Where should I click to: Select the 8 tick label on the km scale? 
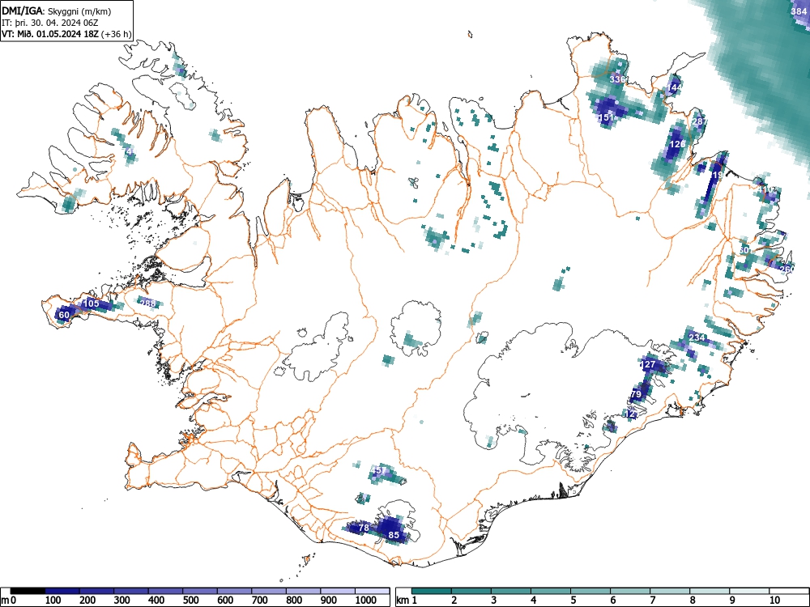pos(693,601)
